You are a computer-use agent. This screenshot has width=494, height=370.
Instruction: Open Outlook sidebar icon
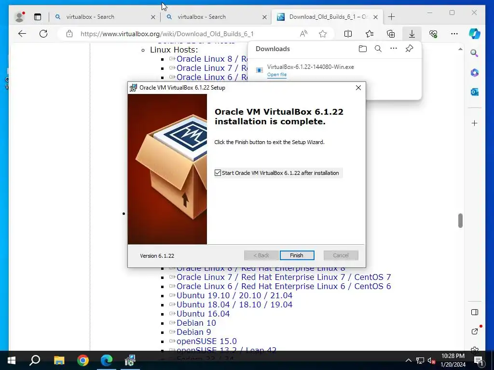475,92
